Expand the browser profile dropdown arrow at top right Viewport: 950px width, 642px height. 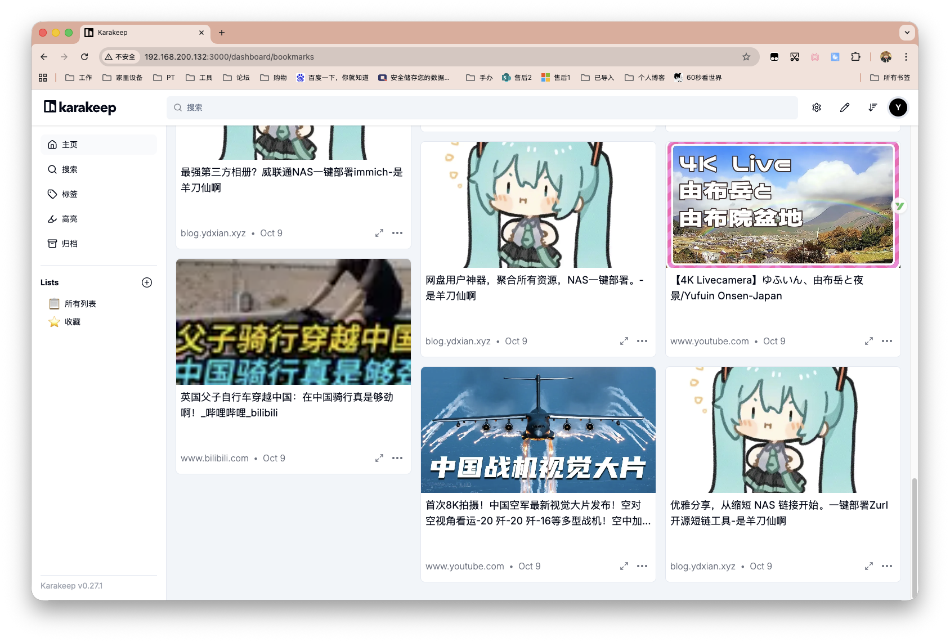tap(907, 33)
